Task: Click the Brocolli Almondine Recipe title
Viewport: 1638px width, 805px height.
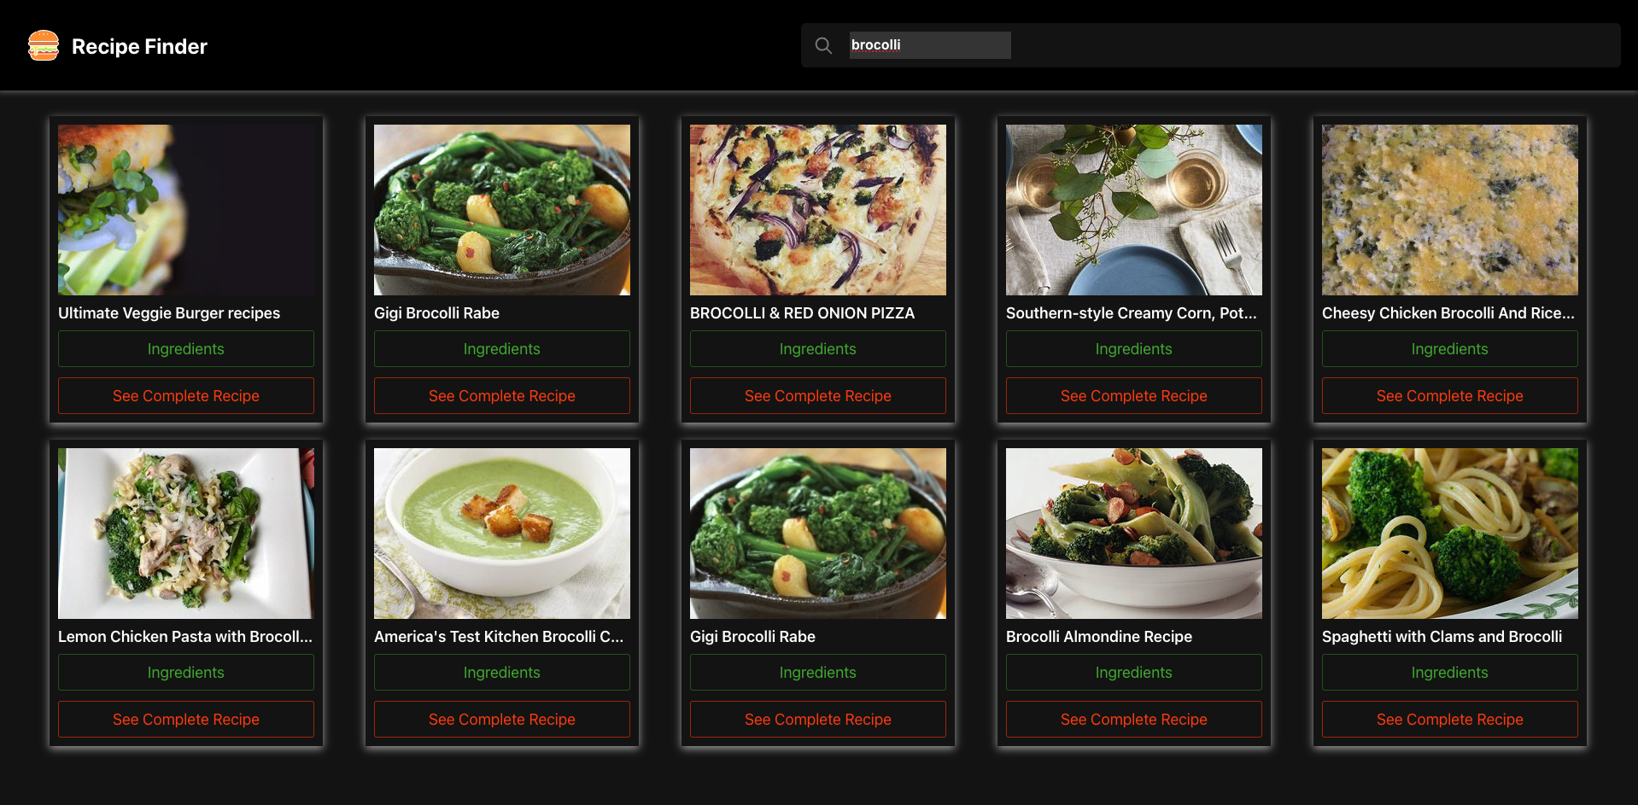Action: (x=1098, y=636)
